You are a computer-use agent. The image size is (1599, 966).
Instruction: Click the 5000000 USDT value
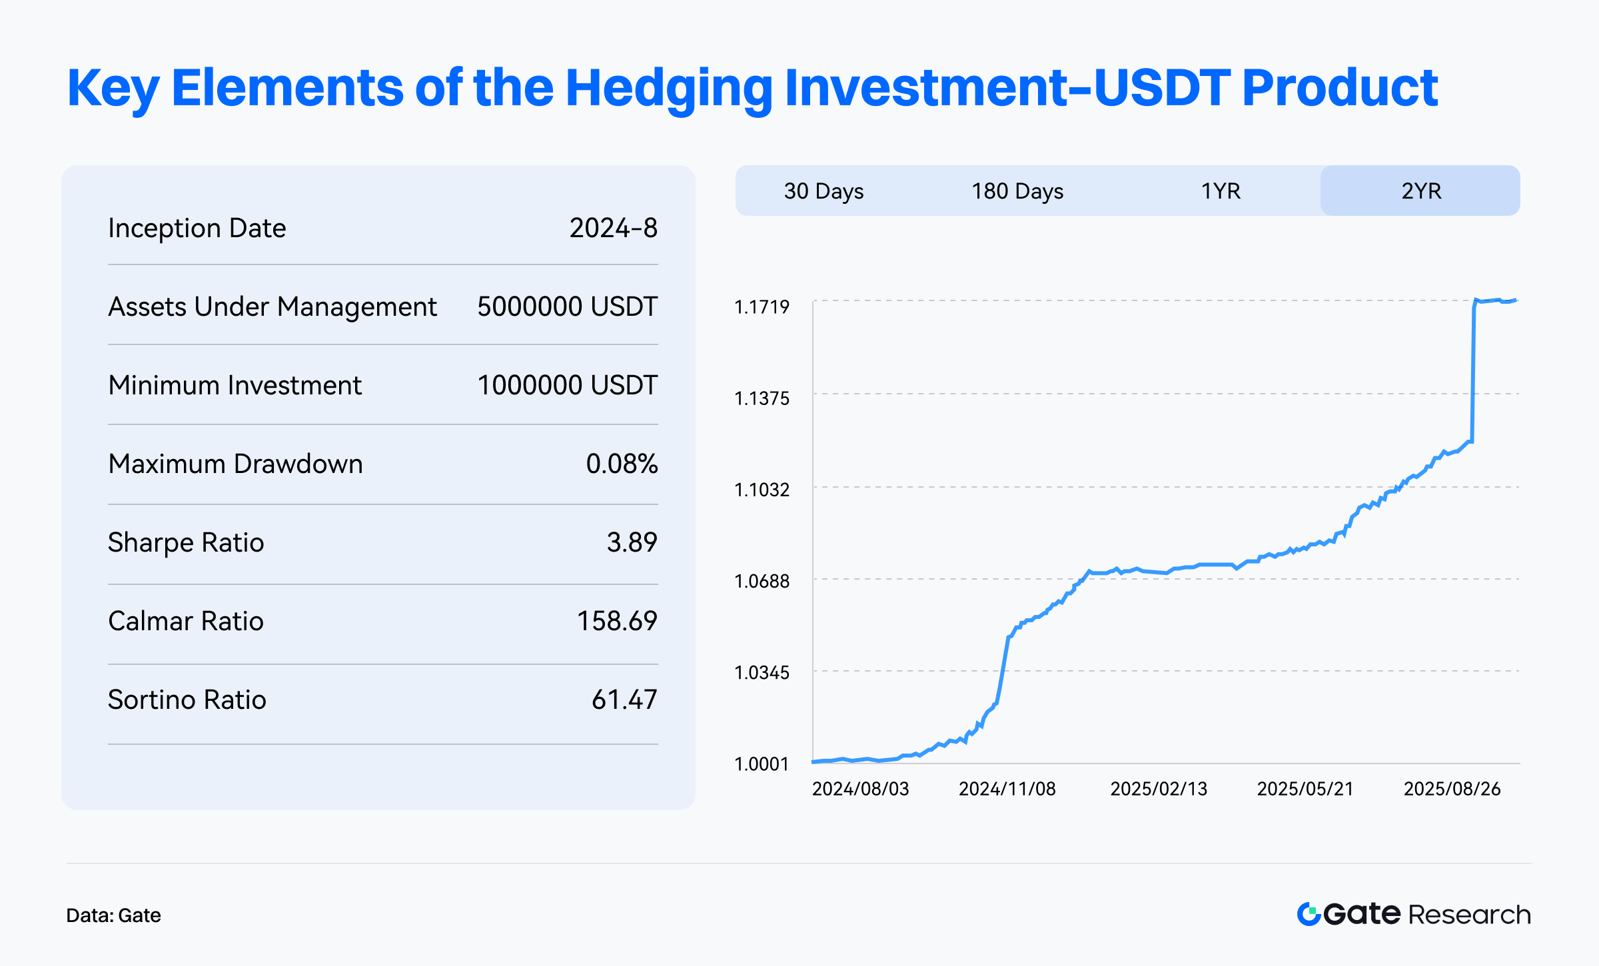tap(567, 306)
